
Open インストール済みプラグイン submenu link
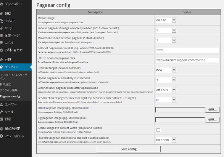(14, 77)
